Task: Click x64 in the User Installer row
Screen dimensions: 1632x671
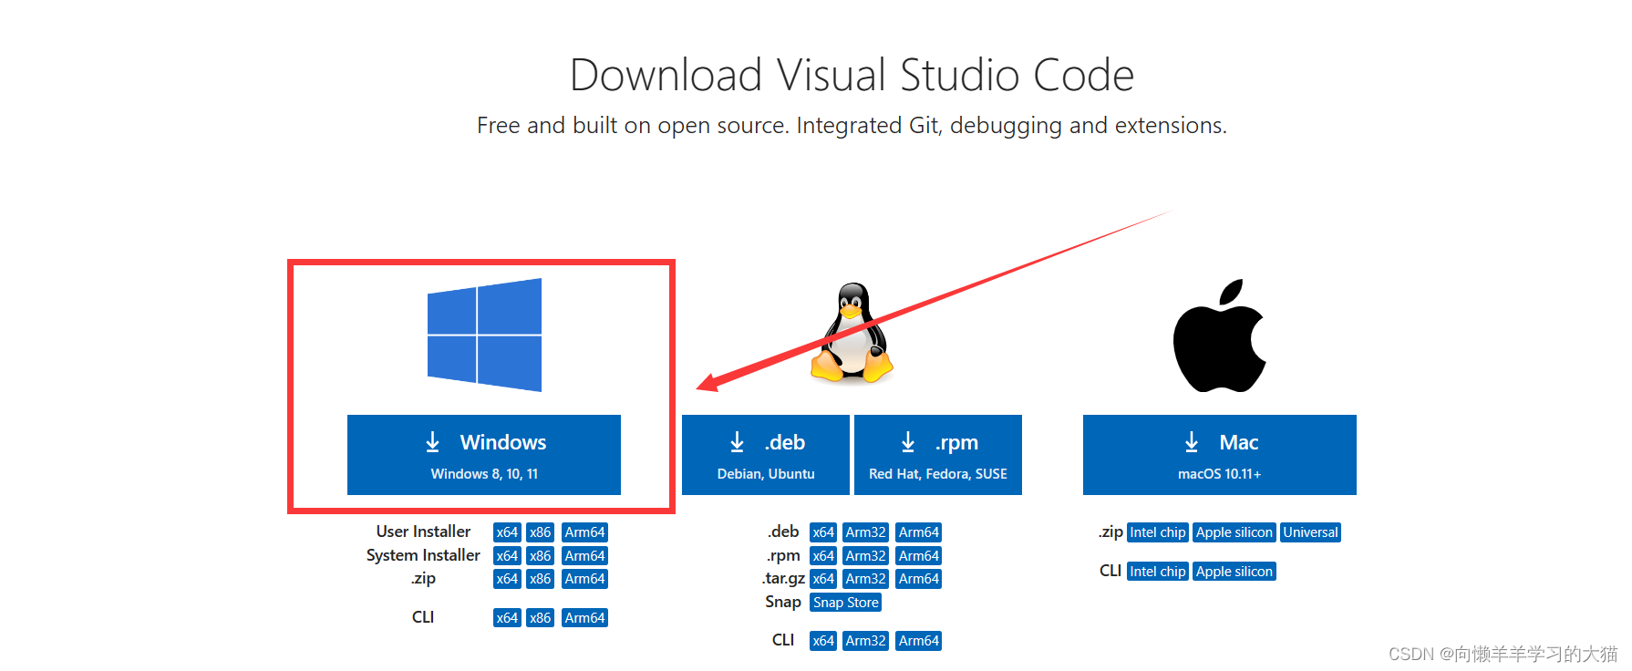Action: click(507, 532)
